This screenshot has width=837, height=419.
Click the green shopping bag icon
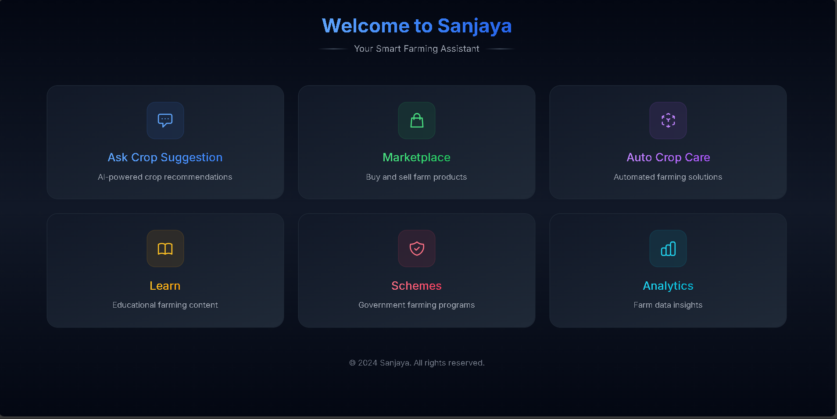[x=416, y=121]
